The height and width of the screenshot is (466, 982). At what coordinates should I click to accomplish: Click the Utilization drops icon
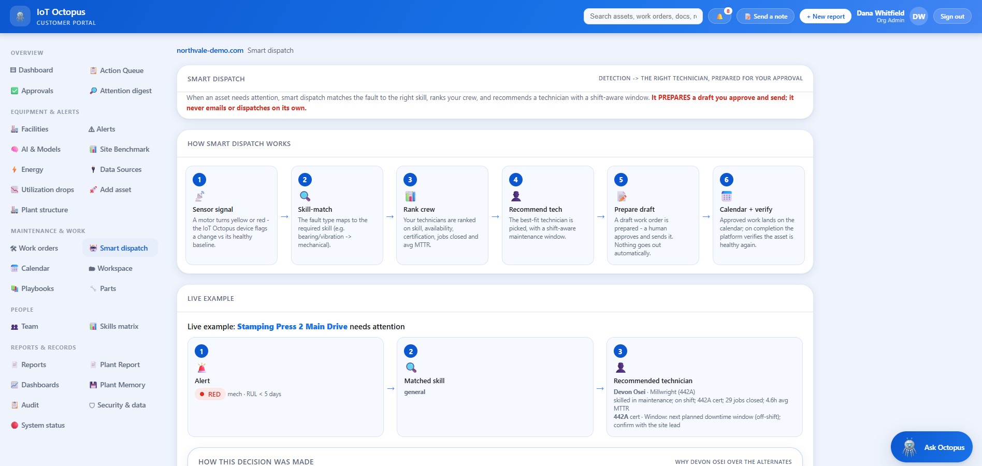point(15,190)
